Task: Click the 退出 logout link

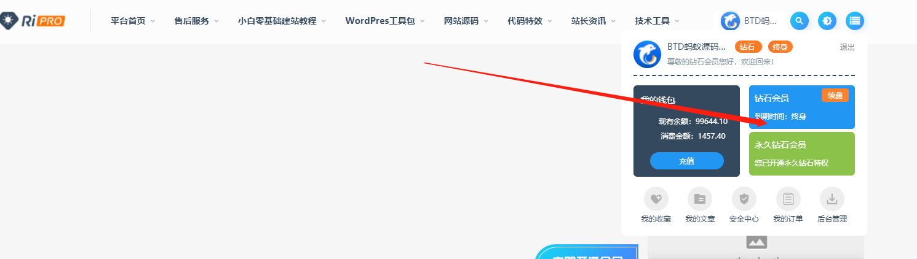Action: pos(848,47)
